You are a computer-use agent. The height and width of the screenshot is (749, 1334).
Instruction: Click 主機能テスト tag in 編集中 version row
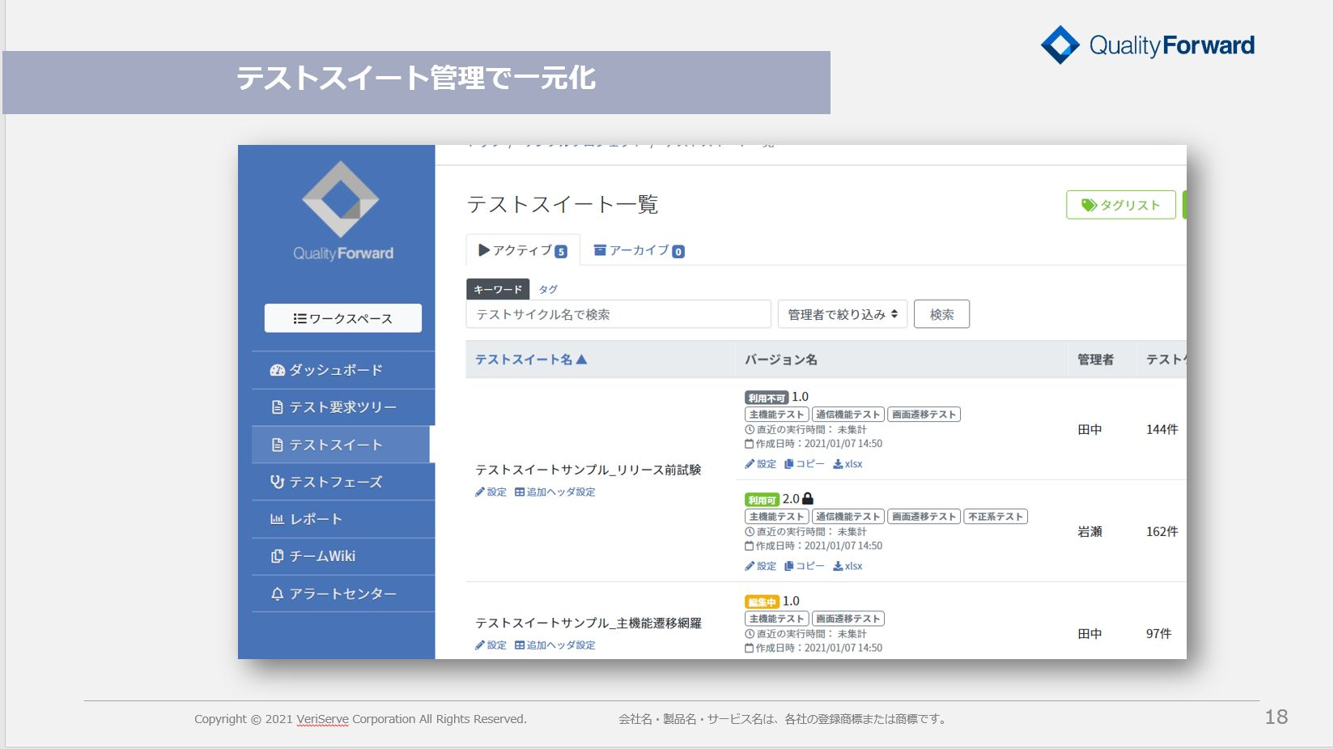[776, 619]
